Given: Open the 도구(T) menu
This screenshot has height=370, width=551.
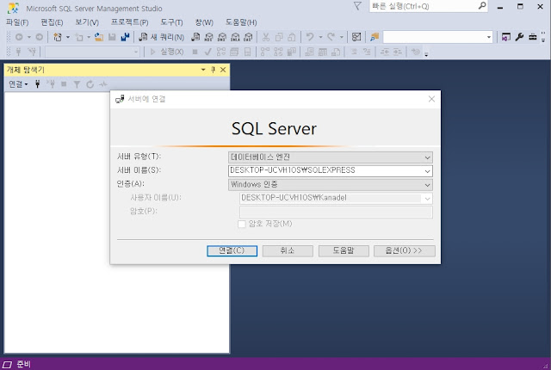Looking at the screenshot, I should pos(172,22).
